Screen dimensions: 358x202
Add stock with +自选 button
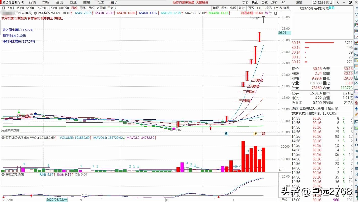pyautogui.click(x=277, y=8)
